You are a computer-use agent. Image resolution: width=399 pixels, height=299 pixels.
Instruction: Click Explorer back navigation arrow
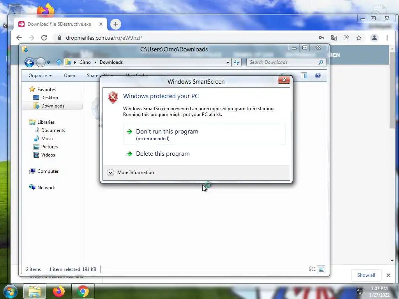click(x=29, y=62)
